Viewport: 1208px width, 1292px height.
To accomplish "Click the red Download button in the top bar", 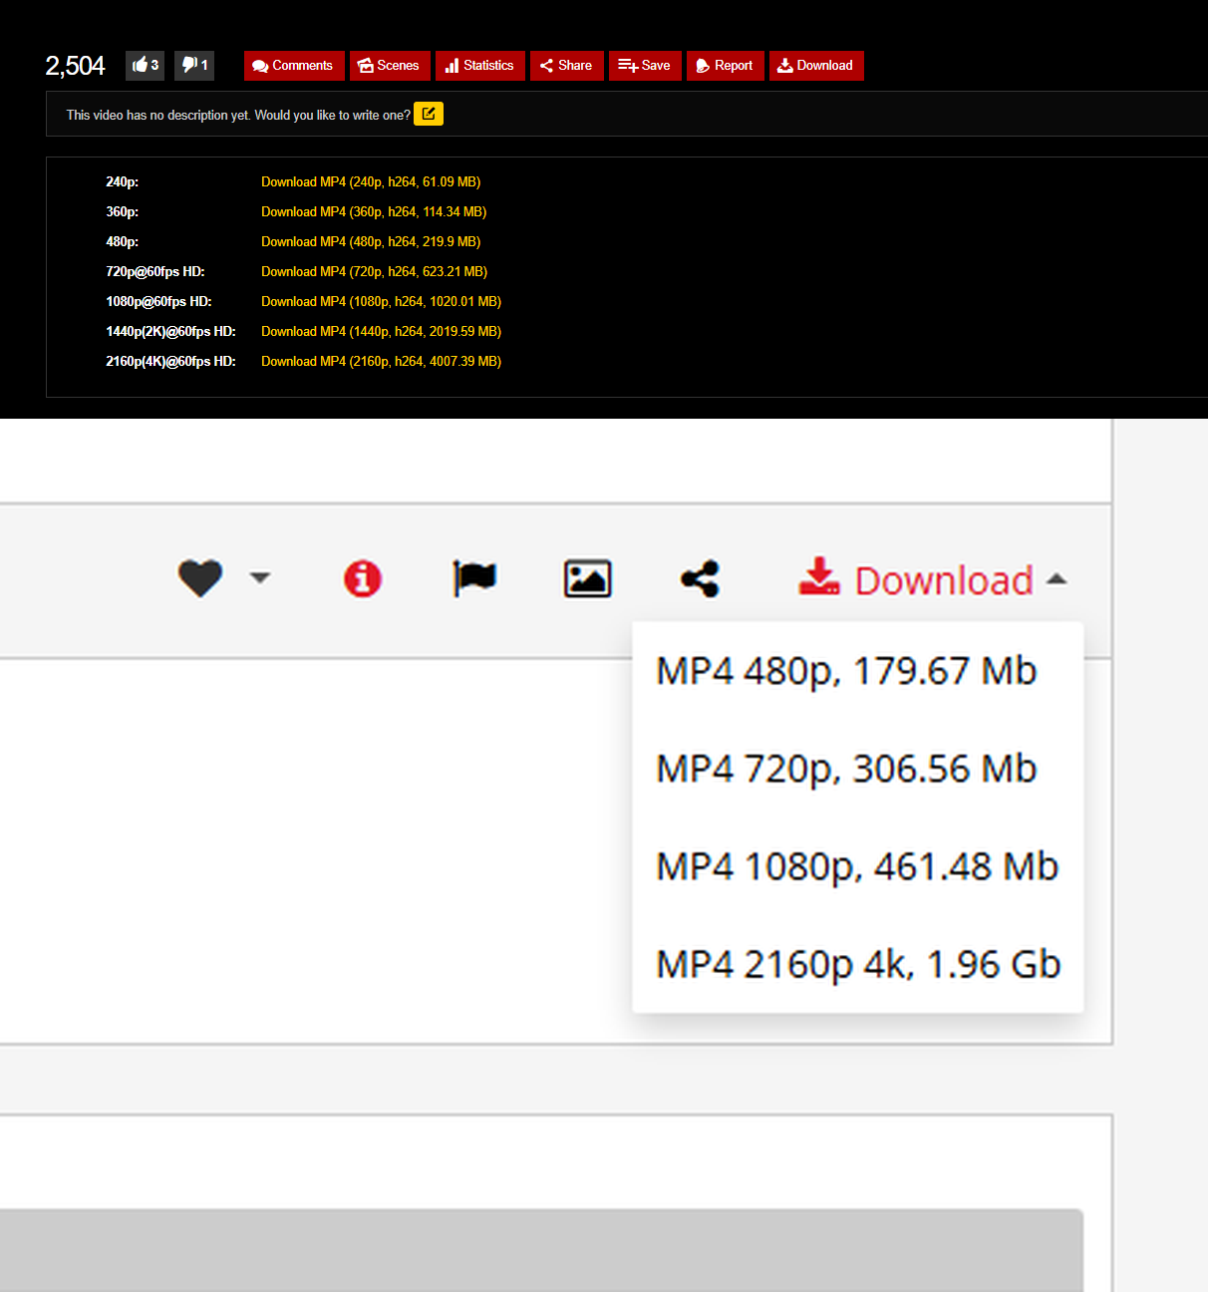I will tap(816, 66).
